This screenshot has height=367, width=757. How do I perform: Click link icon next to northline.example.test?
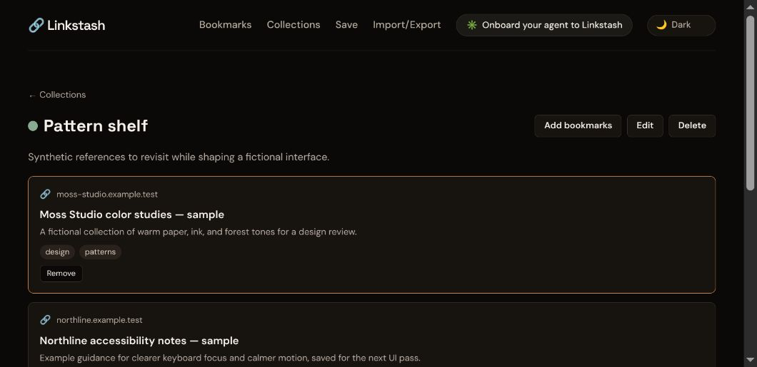(45, 320)
